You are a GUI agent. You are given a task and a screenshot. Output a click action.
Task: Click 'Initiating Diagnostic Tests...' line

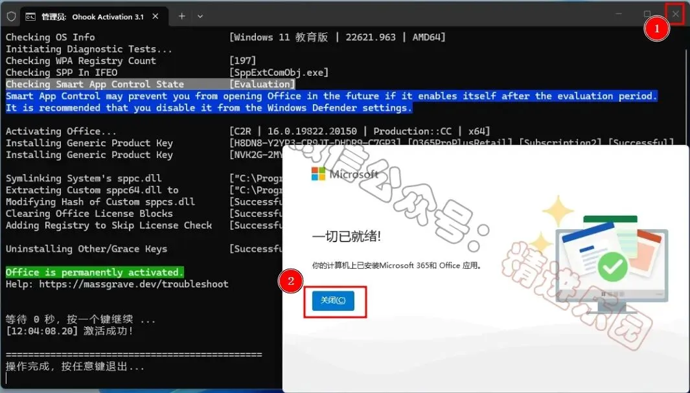[89, 49]
